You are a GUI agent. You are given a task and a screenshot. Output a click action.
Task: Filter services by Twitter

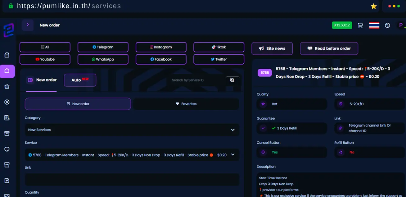coord(219,59)
